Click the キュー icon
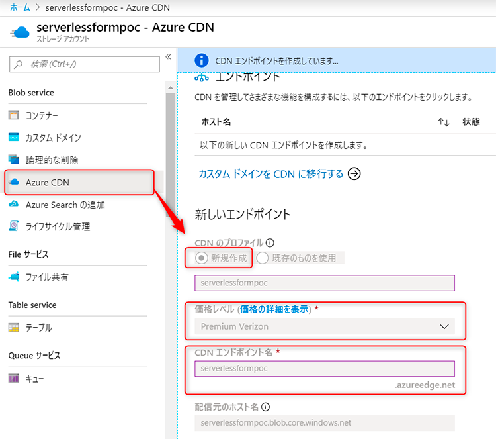The image size is (496, 439). pyautogui.click(x=15, y=378)
